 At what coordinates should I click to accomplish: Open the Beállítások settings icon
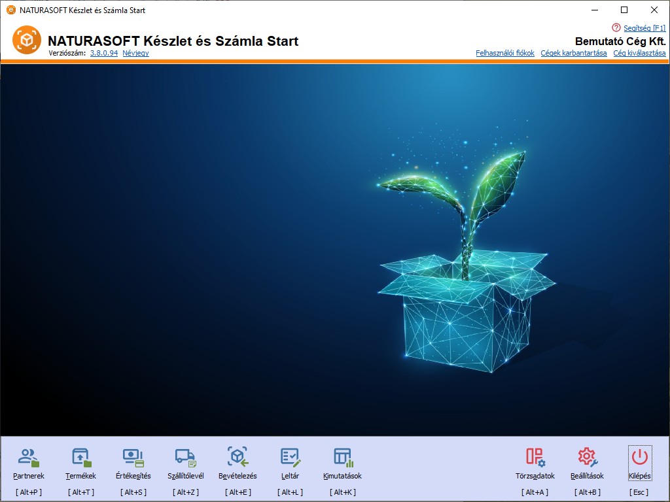587,457
